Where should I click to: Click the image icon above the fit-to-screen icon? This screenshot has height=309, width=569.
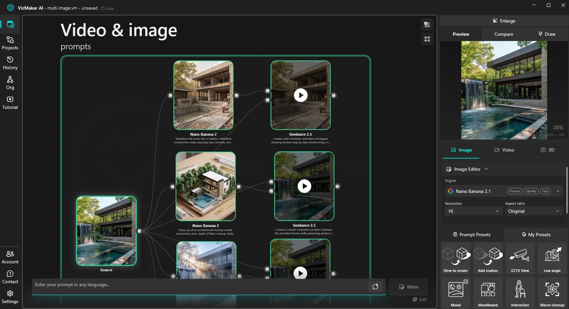pyautogui.click(x=427, y=24)
